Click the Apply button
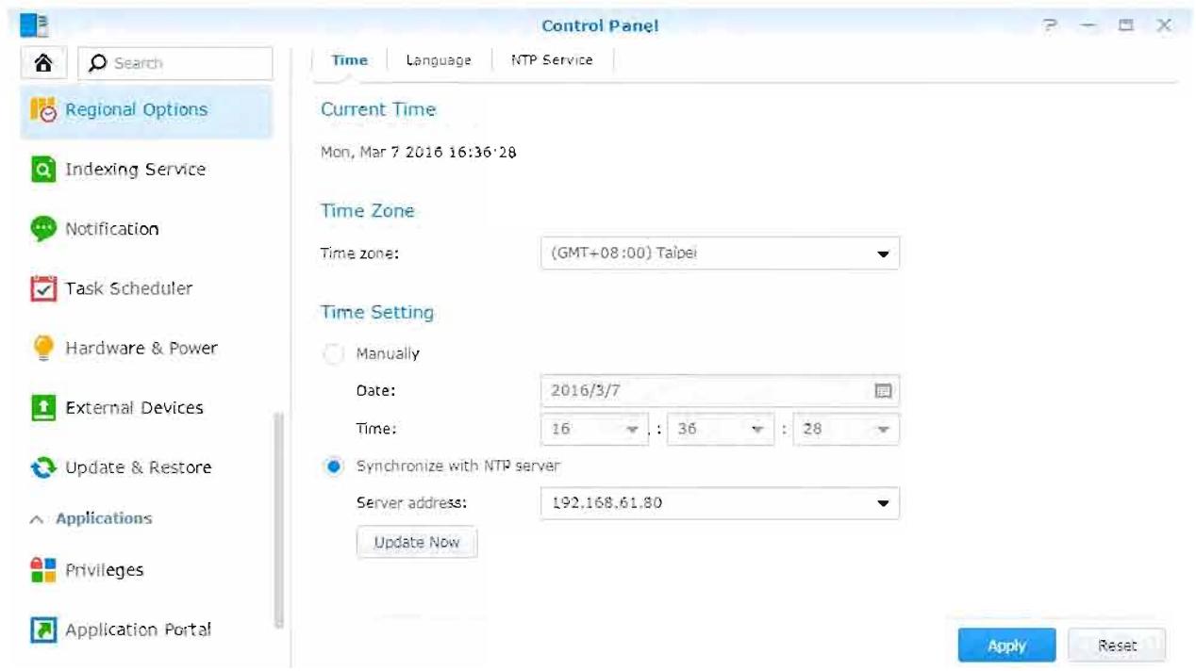Image resolution: width=1196 pixels, height=671 pixels. click(1007, 646)
